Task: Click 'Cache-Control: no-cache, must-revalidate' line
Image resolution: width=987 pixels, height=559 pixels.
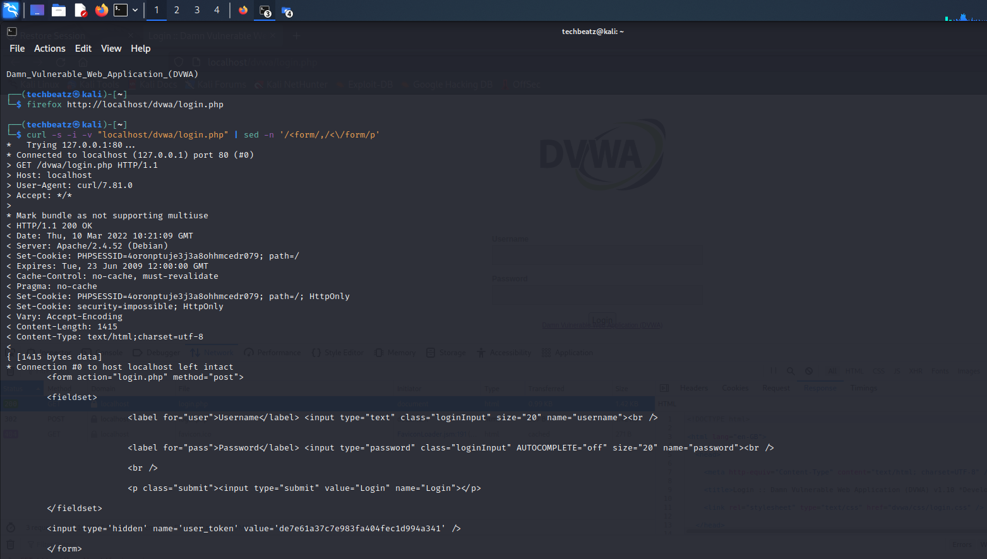Action: point(112,276)
